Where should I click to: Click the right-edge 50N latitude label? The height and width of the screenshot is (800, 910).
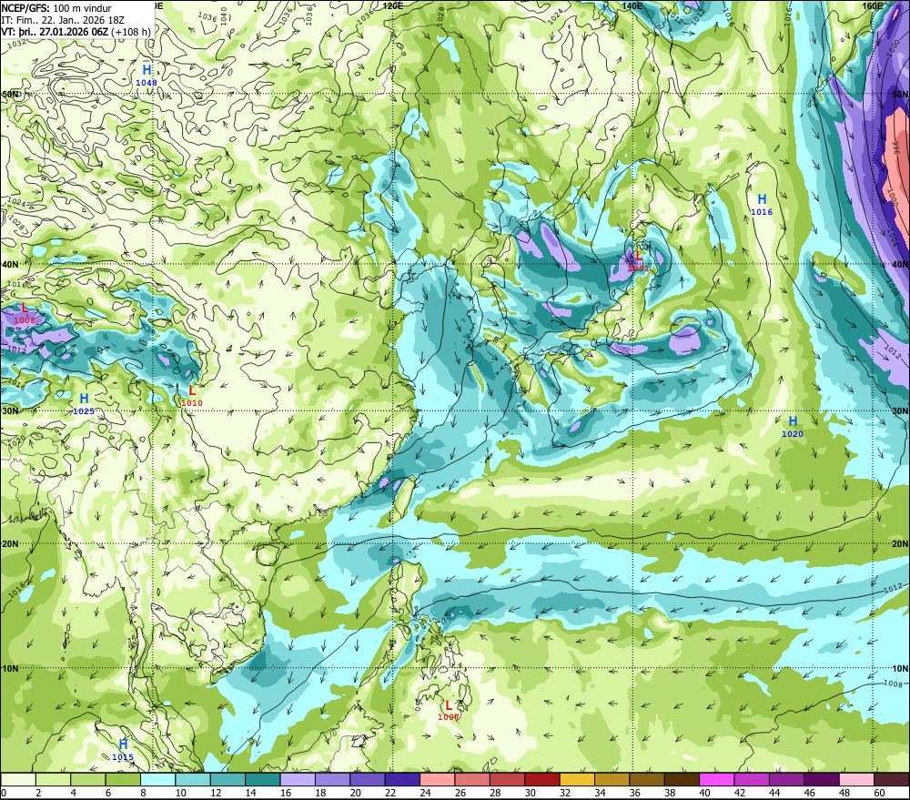point(900,94)
